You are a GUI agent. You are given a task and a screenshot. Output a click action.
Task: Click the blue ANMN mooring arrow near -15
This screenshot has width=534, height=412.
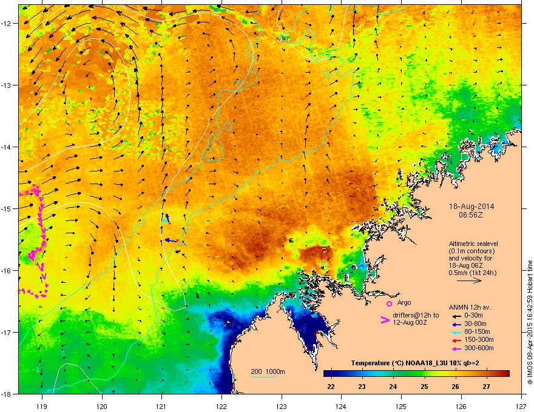tap(167, 219)
